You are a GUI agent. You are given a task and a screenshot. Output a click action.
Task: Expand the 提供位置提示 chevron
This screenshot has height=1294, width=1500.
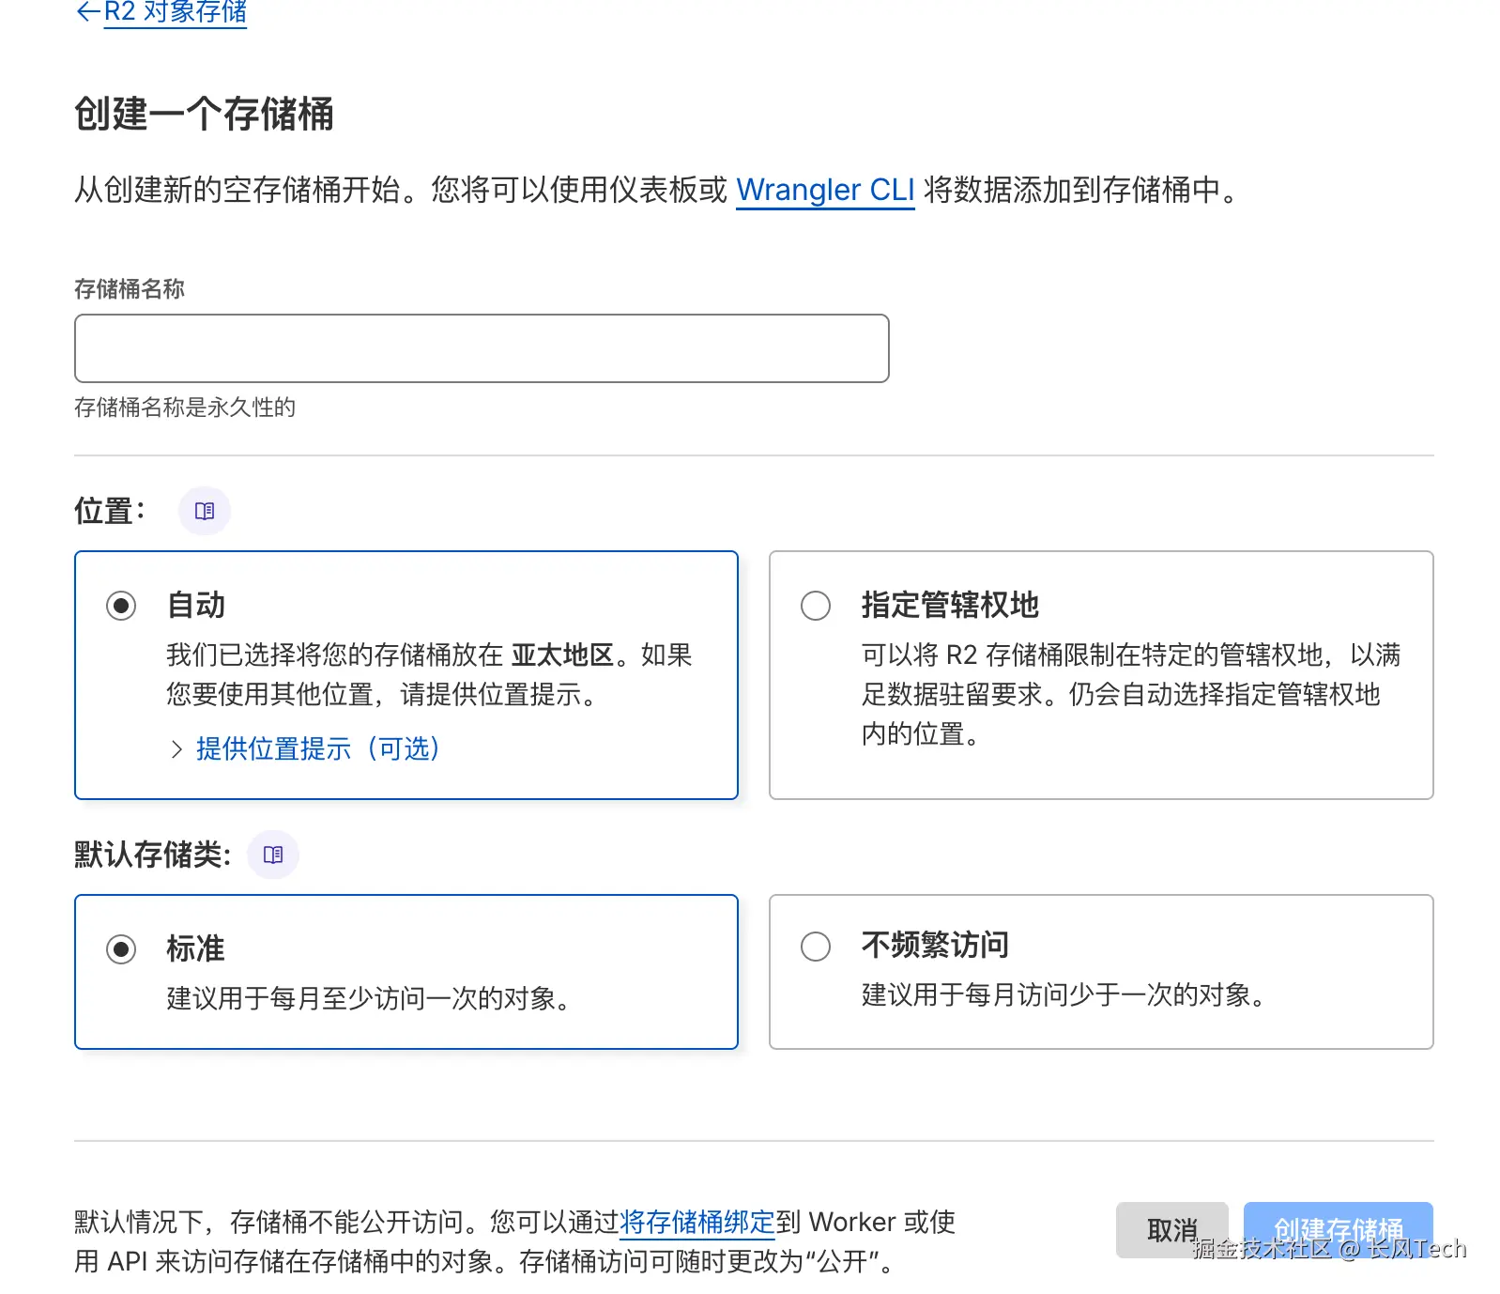click(x=176, y=748)
